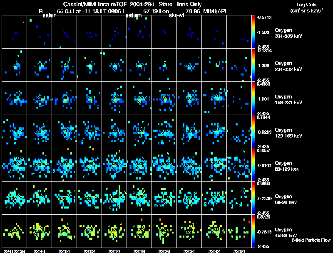Click the color bar beside Oxygen 231-332 keV
Image resolution: width=333 pixels, height=253 pixels.
coord(253,65)
